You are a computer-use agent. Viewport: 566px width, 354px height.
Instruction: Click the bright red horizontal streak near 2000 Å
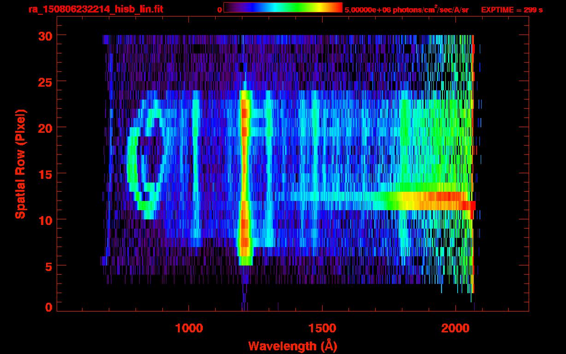tap(433, 201)
